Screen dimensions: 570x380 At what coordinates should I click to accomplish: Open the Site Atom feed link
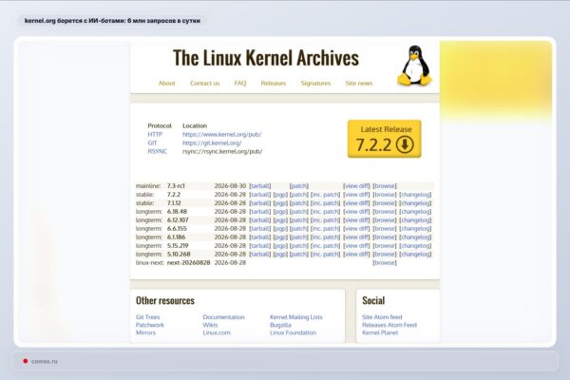tap(382, 317)
